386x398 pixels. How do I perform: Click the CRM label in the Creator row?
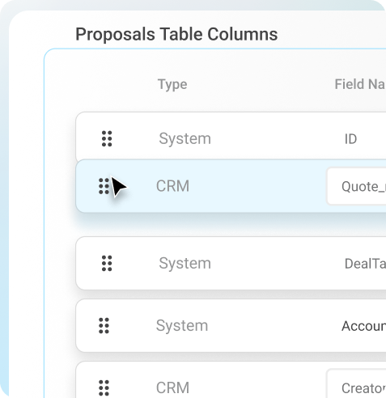click(x=172, y=388)
